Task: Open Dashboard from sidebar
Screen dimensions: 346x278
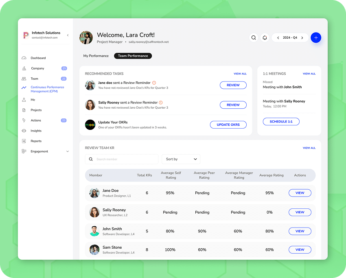Action: pos(38,58)
